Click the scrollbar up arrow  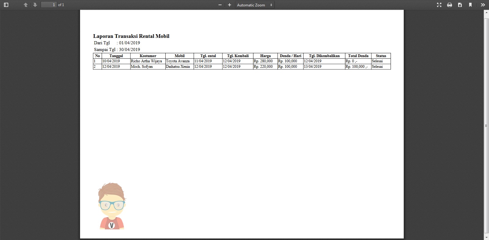click(x=486, y=13)
